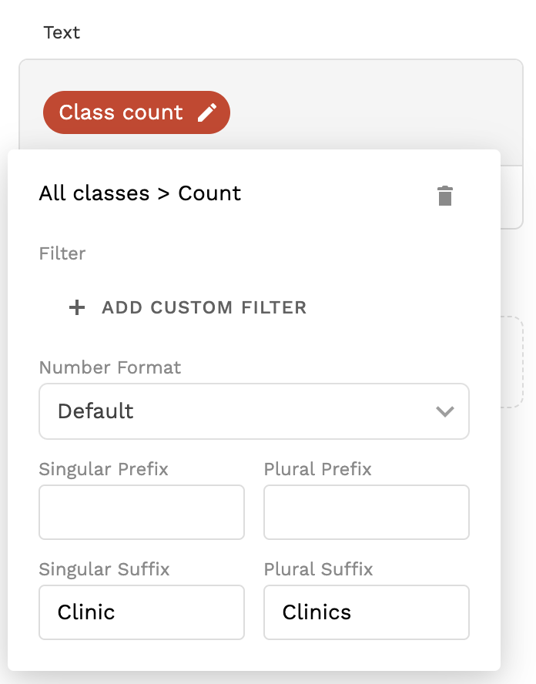Click the pencil edit icon on Class count

pos(206,113)
